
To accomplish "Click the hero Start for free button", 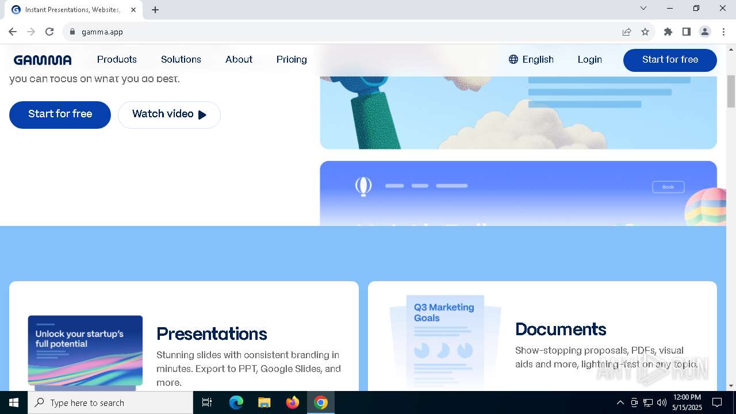I will [60, 114].
